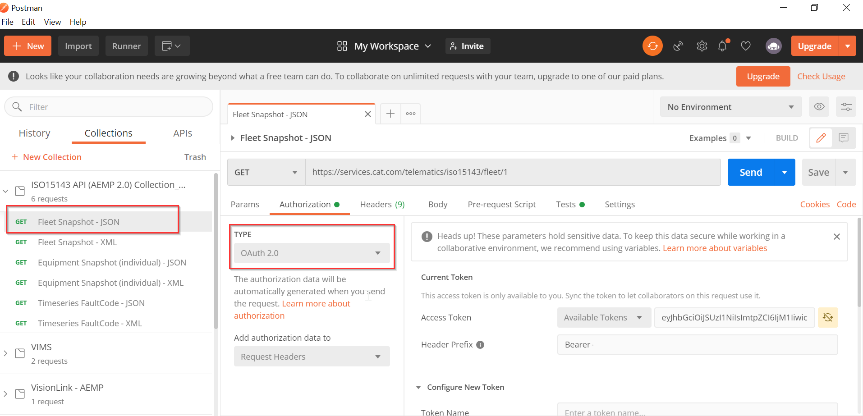Viewport: 863px width, 416px height.
Task: Switch to the History tab
Action: coord(34,133)
